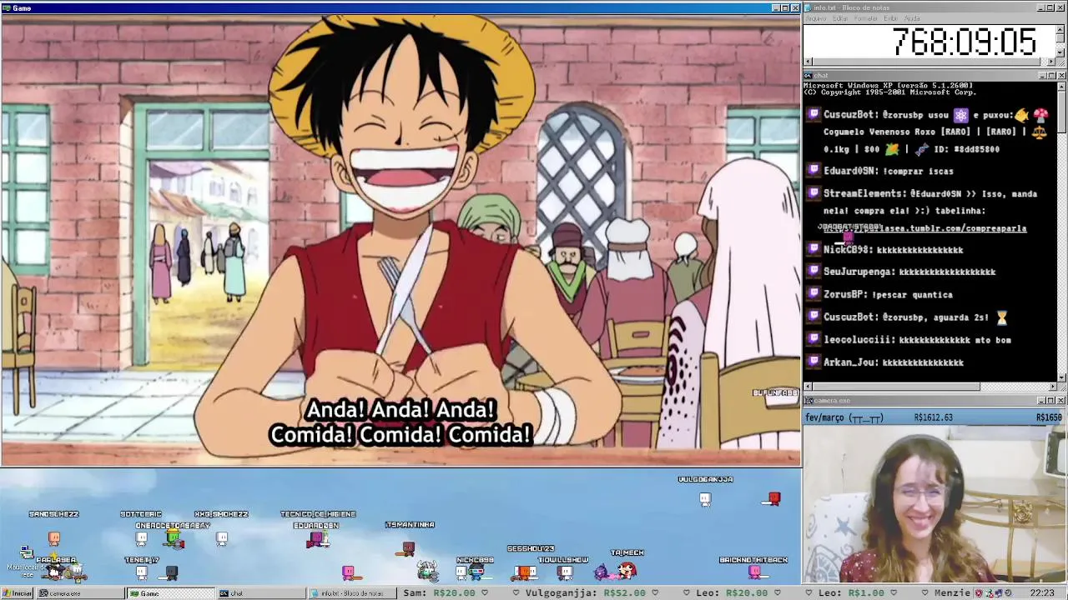Open the Exibir menu in Notepad
This screenshot has width=1068, height=600.
891,18
